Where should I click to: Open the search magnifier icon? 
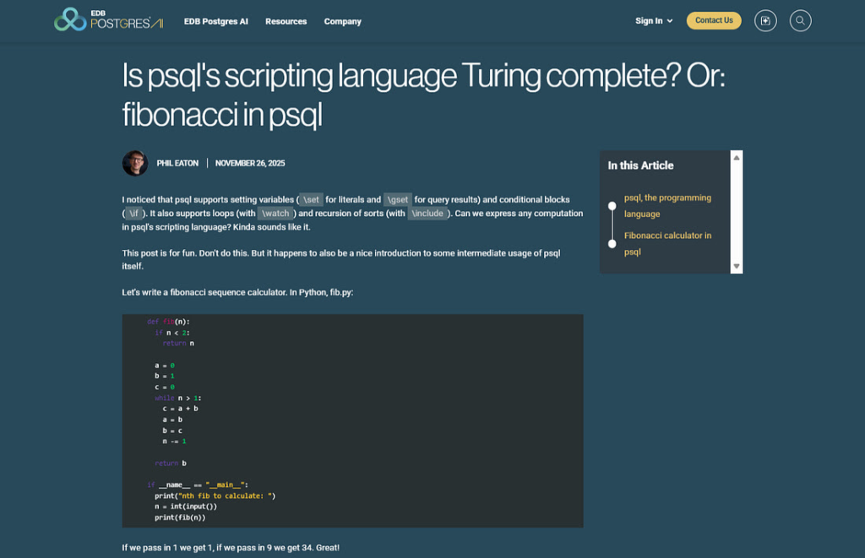pos(800,21)
